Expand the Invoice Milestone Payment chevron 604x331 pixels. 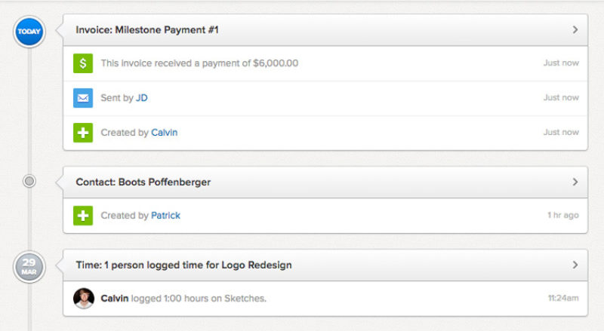(575, 29)
